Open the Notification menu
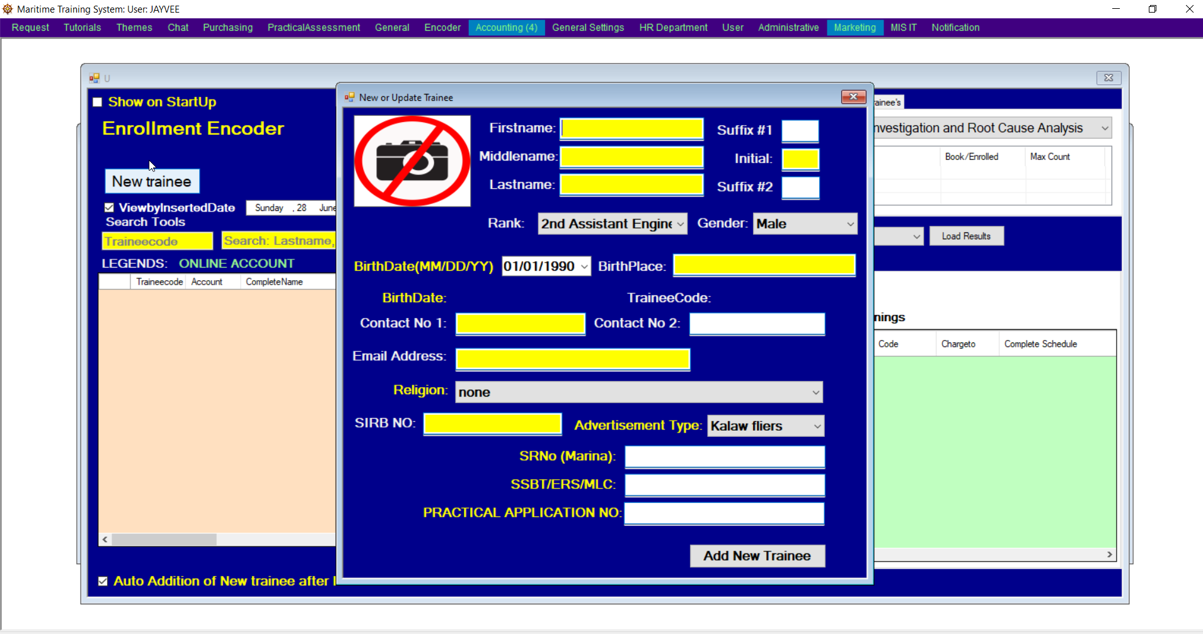1203x634 pixels. click(x=955, y=28)
